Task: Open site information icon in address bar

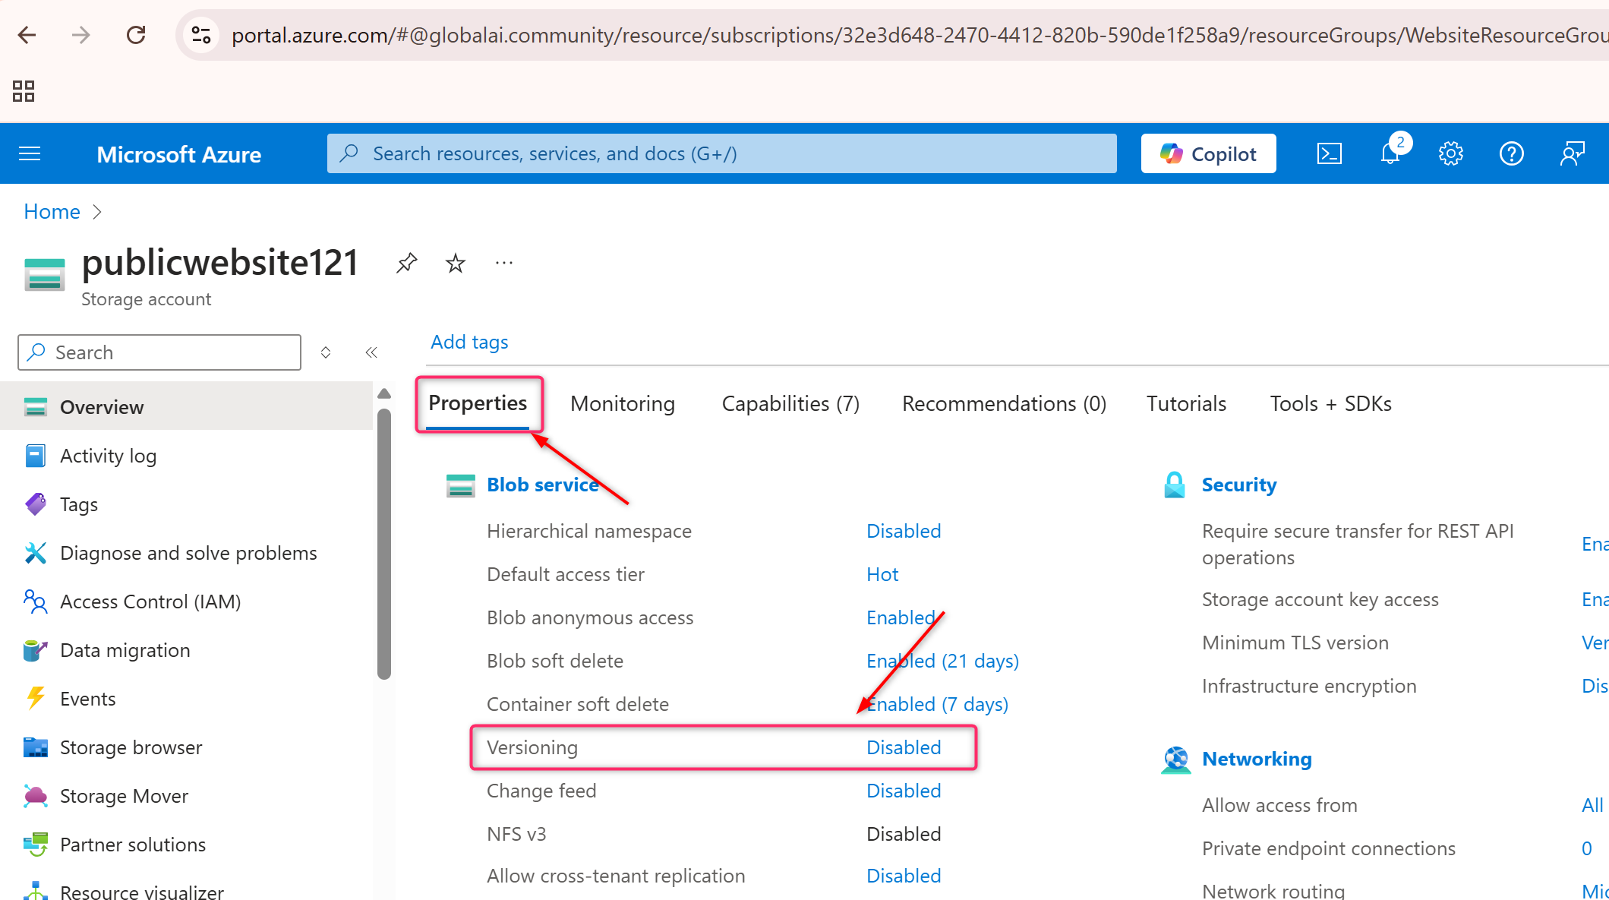Action: tap(201, 35)
